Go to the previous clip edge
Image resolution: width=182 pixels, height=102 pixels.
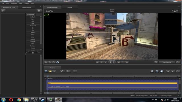click(102, 62)
